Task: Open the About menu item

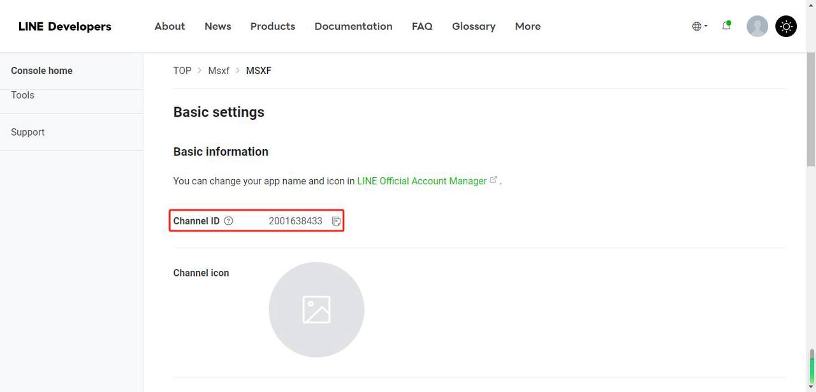Action: tap(170, 26)
